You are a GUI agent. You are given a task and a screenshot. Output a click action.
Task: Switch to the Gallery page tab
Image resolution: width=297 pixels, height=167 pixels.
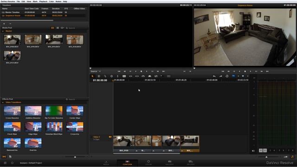(169, 162)
